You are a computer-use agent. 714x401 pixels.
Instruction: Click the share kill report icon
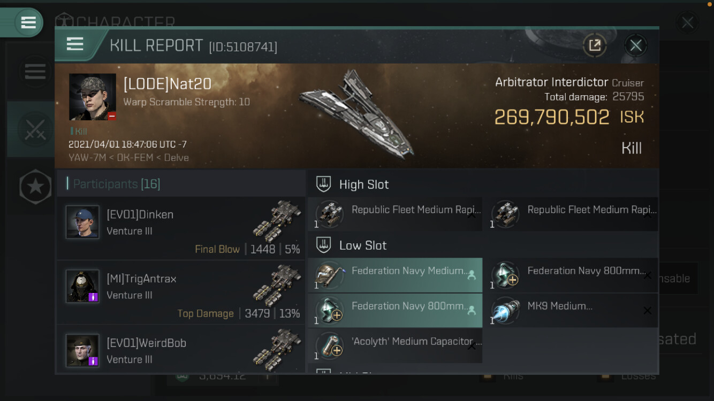pyautogui.click(x=595, y=45)
